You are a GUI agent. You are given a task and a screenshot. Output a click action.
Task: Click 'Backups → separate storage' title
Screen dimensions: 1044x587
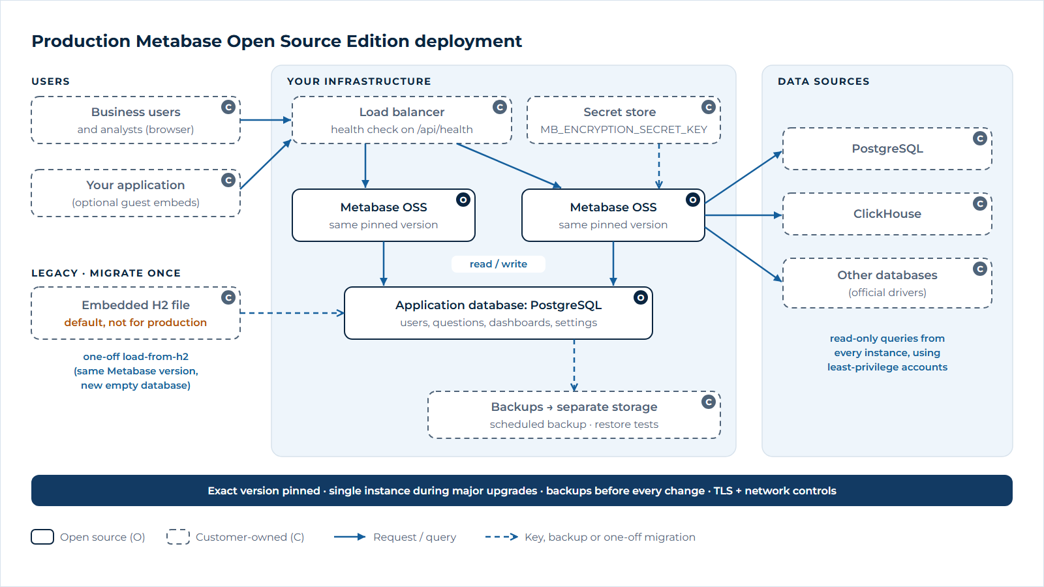(x=574, y=407)
